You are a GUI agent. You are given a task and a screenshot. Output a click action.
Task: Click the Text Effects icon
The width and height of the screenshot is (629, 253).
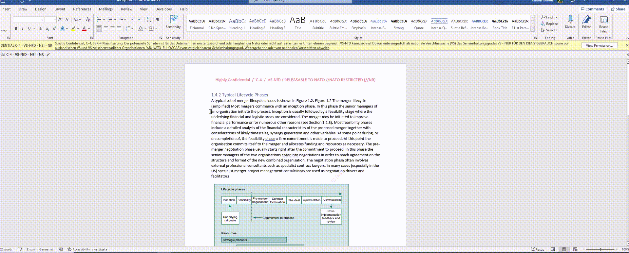(x=62, y=29)
